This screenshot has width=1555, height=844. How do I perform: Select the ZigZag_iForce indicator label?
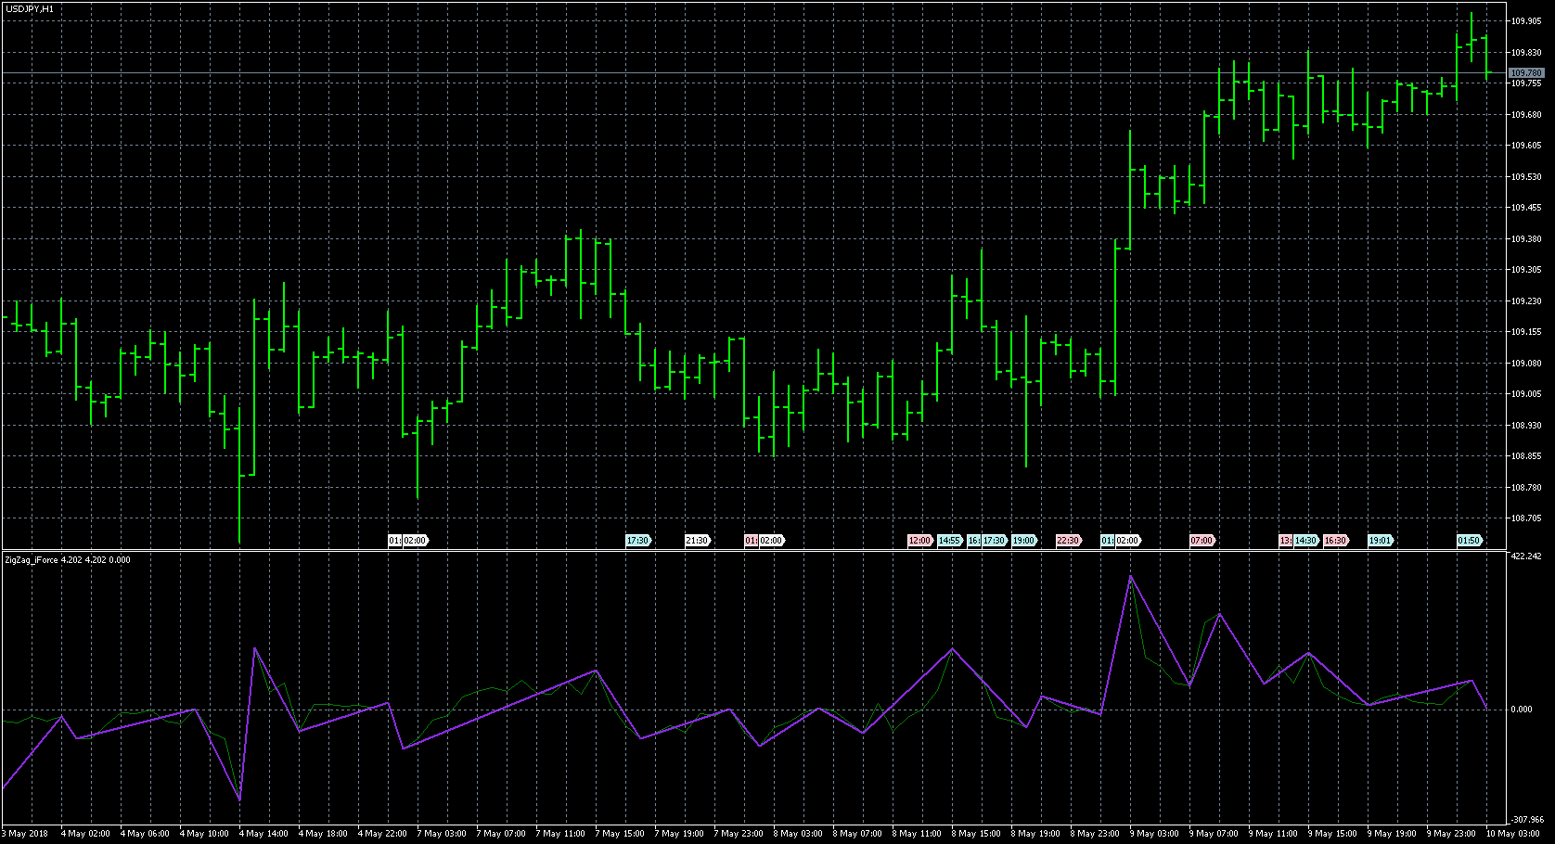(x=67, y=559)
